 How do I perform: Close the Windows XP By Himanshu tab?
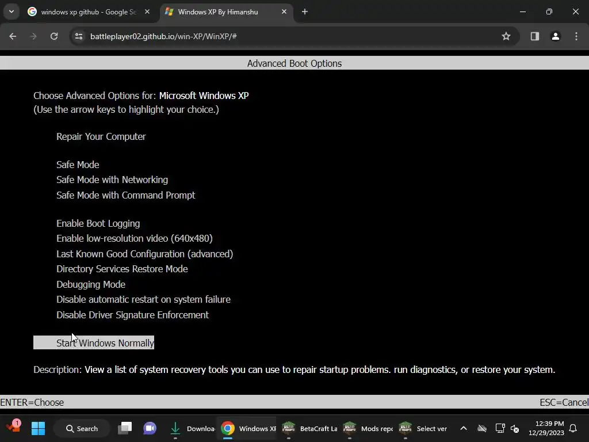pos(284,12)
